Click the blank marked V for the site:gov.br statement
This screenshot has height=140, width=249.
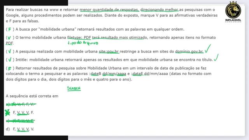pos(9,51)
